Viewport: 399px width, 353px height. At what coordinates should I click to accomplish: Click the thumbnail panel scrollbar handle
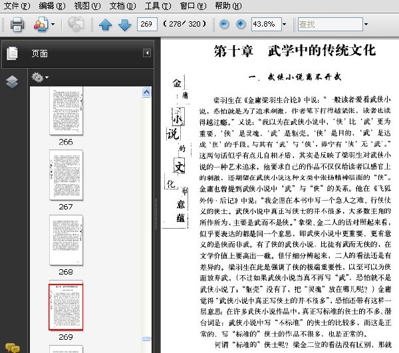pyautogui.click(x=146, y=338)
